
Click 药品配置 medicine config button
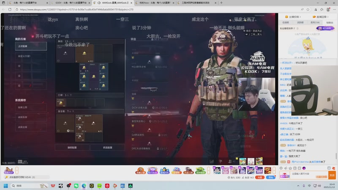pyautogui.click(x=108, y=147)
